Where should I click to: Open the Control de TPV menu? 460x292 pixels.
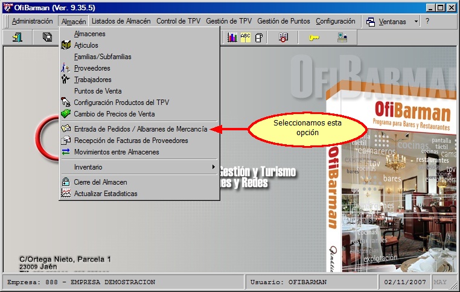tap(178, 21)
